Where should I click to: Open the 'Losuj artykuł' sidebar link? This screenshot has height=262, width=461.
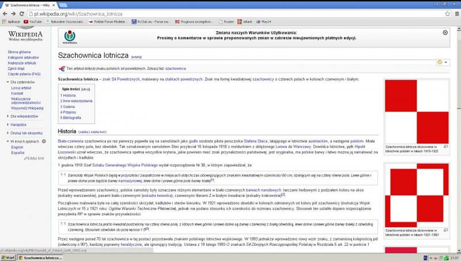point(22,88)
